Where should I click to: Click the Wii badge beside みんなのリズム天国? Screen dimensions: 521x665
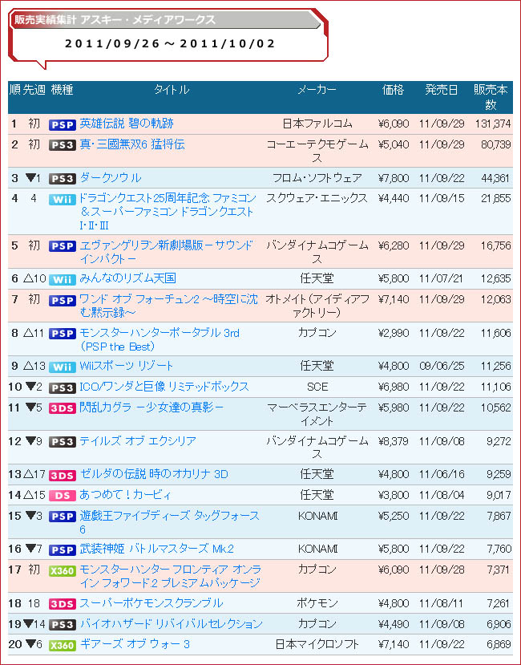coord(63,279)
